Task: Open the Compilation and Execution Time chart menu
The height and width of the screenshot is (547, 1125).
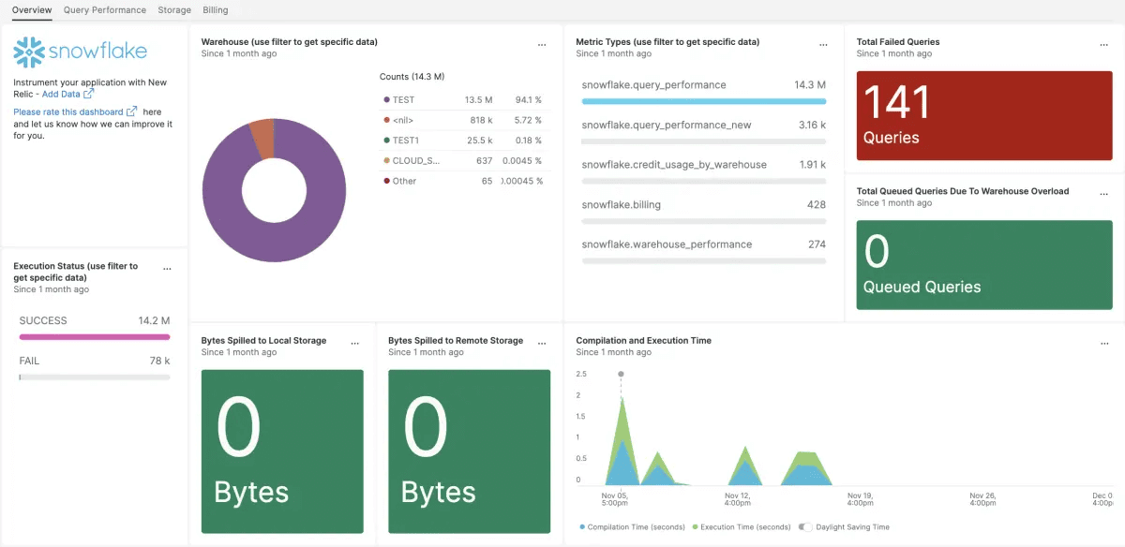Action: point(1104,343)
